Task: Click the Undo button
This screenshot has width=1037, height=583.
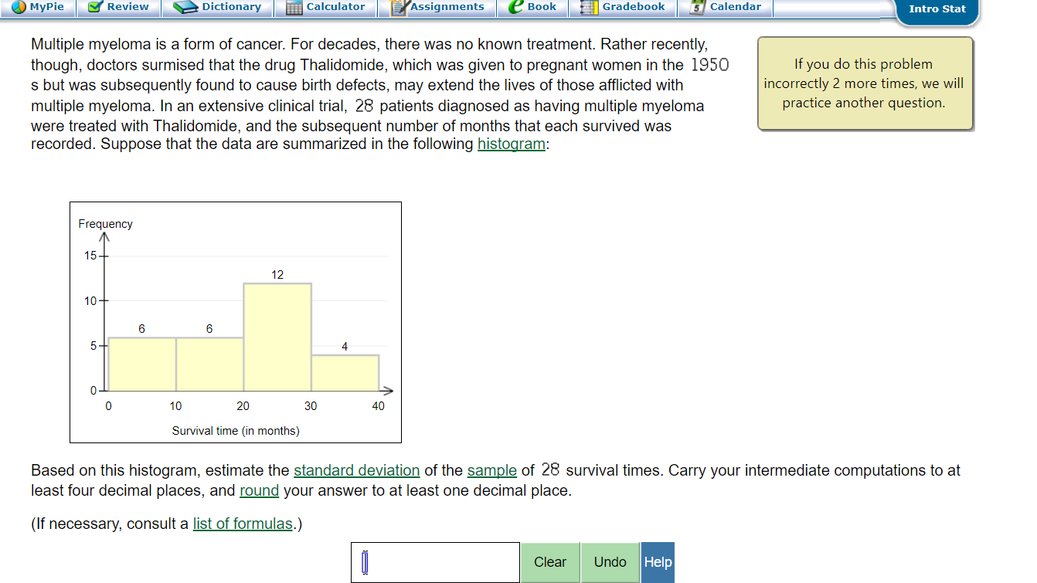Action: (610, 562)
